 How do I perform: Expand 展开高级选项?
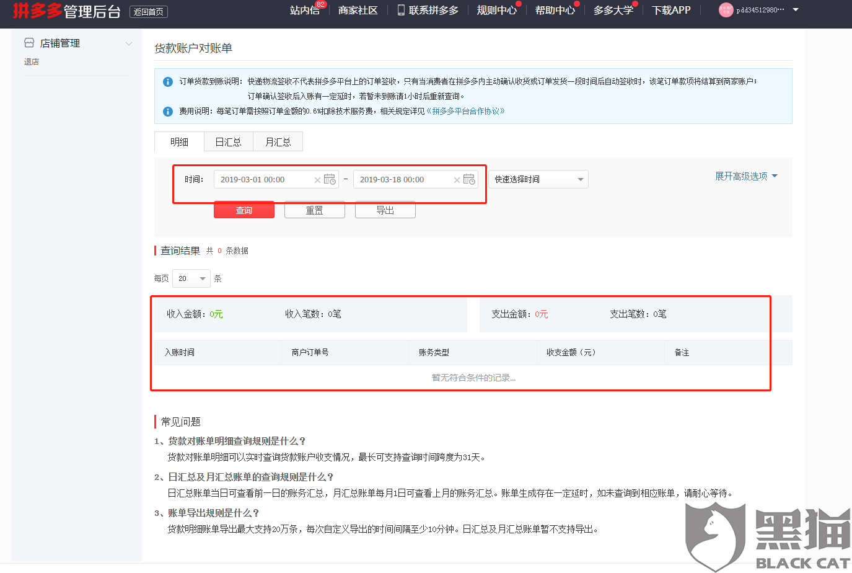[x=746, y=176]
